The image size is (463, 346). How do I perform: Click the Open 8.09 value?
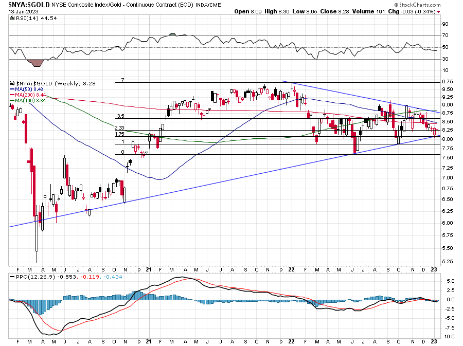point(248,11)
